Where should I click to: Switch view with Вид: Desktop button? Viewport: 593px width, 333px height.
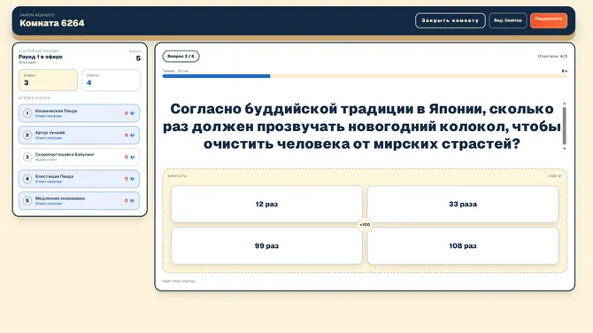point(507,20)
